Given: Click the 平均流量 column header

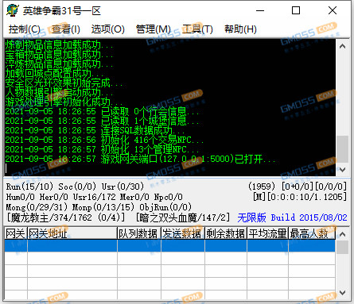Looking at the screenshot, I should (267, 233).
